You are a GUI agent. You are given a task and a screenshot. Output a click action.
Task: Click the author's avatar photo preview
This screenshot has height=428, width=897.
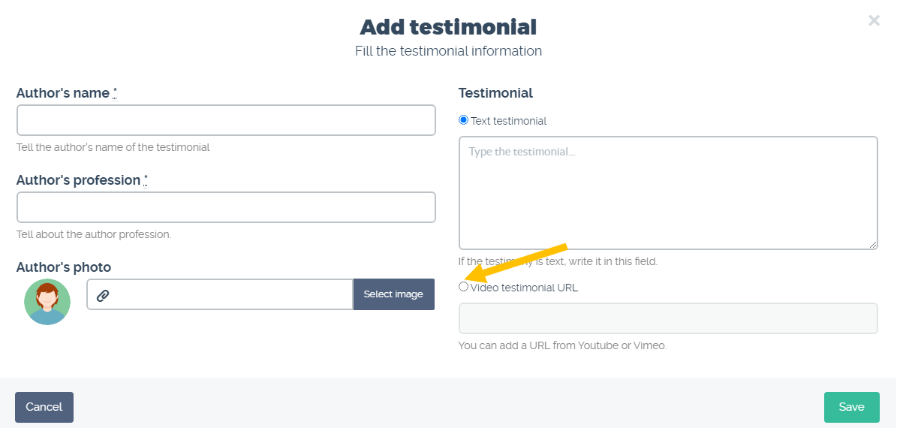(47, 302)
